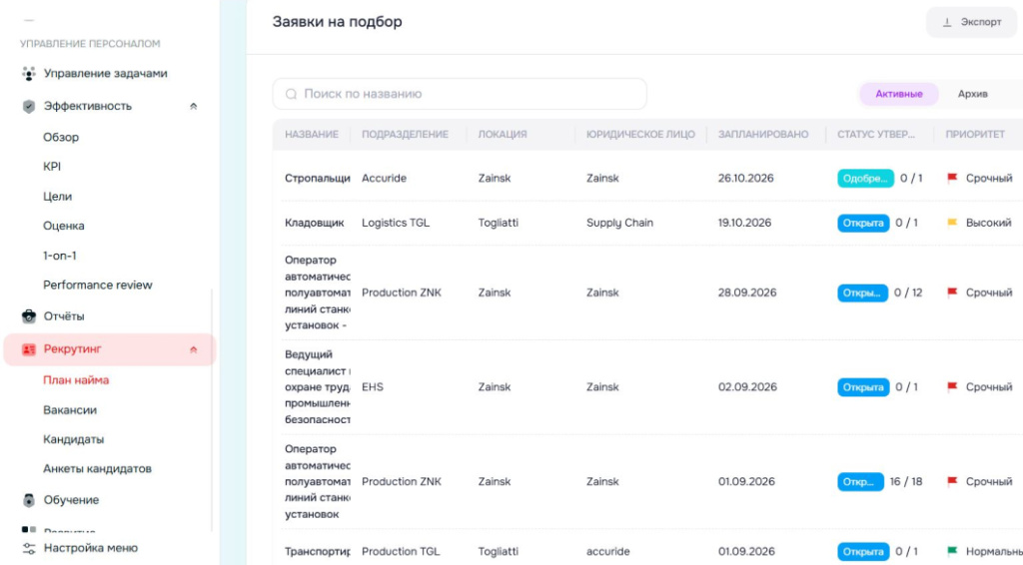Click Открыта badge in EHS row

[863, 387]
